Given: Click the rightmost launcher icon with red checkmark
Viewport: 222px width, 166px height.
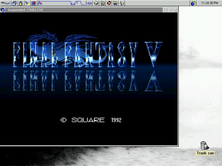Looking at the screenshot, I should click(x=122, y=3).
